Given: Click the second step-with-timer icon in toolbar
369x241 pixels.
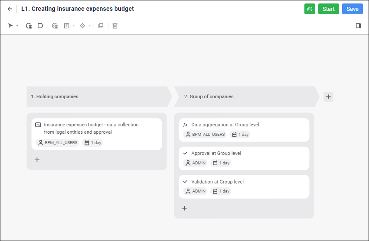Looking at the screenshot, I should pos(55,26).
